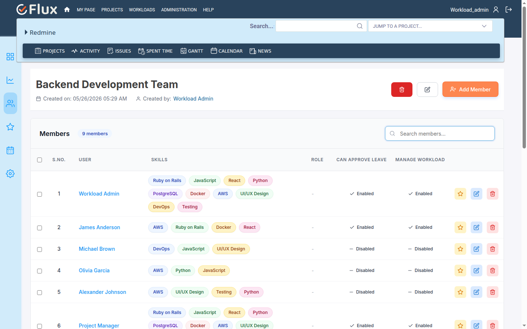Image resolution: width=527 pixels, height=329 pixels.
Task: Open the calendar icon in sidebar
Action: tap(10, 150)
